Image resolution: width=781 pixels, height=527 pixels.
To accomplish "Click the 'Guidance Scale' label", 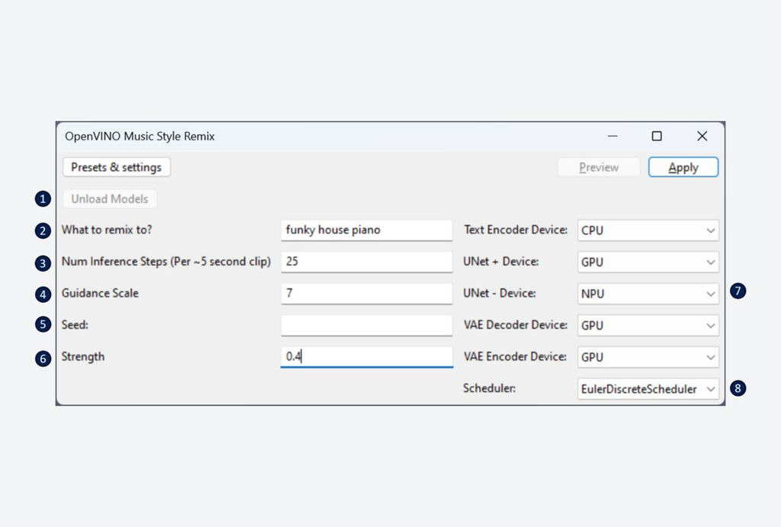I will click(x=100, y=293).
